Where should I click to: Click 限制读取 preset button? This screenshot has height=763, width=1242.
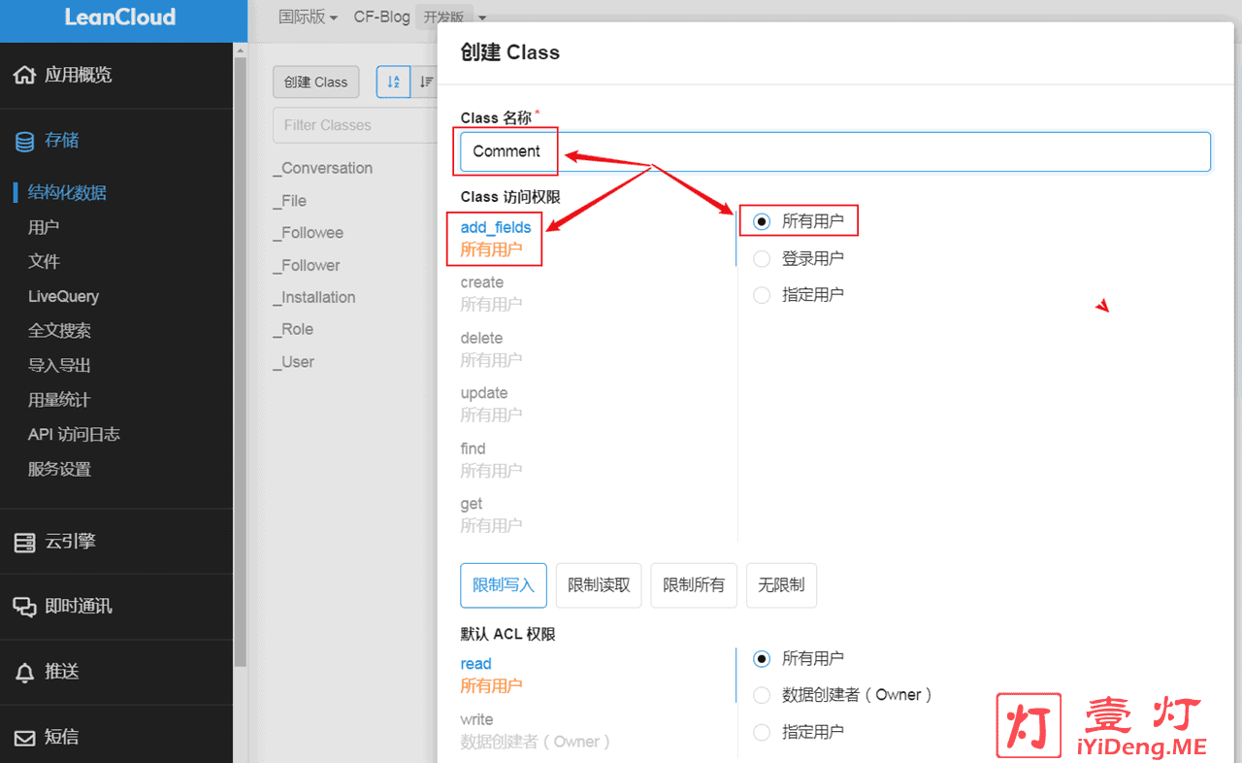click(599, 585)
